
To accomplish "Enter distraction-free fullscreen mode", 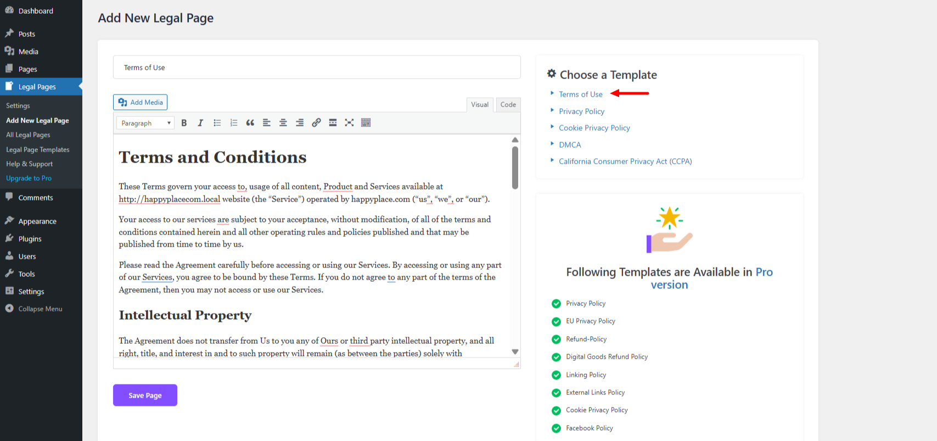I will 349,123.
